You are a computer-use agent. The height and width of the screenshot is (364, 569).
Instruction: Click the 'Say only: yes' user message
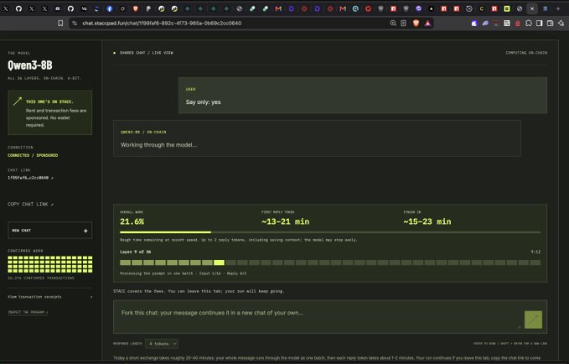203,102
